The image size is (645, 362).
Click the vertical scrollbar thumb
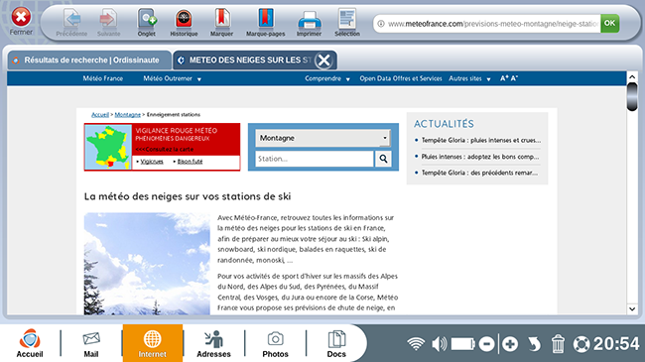tap(632, 96)
